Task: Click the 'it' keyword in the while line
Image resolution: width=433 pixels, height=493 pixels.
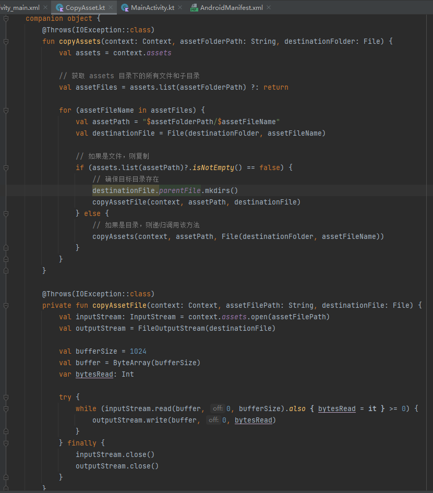Action: 372,408
